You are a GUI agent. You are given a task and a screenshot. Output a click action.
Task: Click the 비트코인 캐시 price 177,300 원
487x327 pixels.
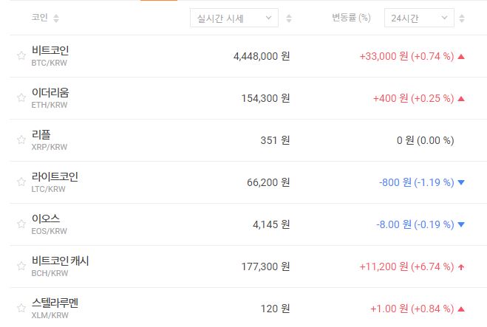coord(265,266)
